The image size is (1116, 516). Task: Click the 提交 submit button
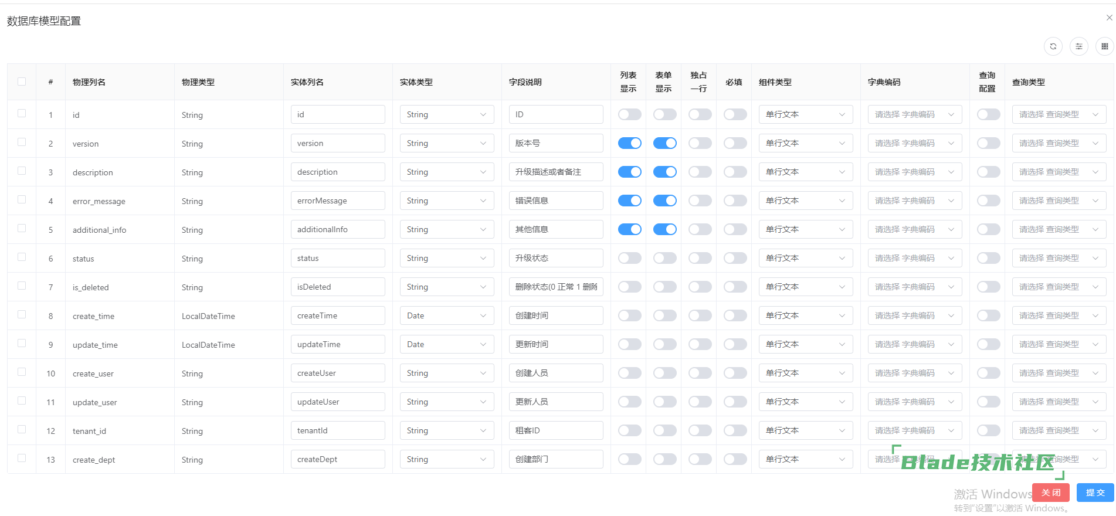(1095, 493)
